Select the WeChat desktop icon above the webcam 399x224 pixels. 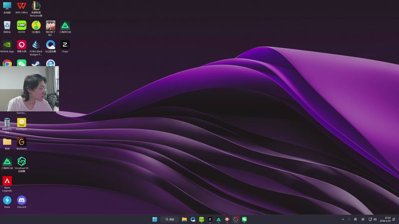pos(21,63)
